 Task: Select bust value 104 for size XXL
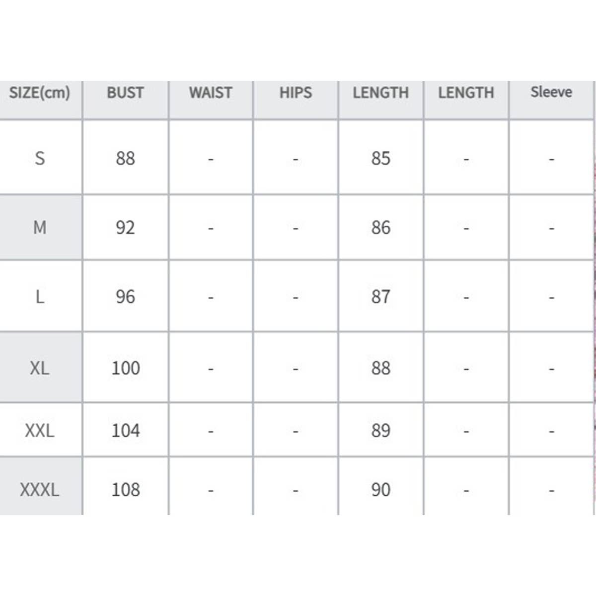126,430
